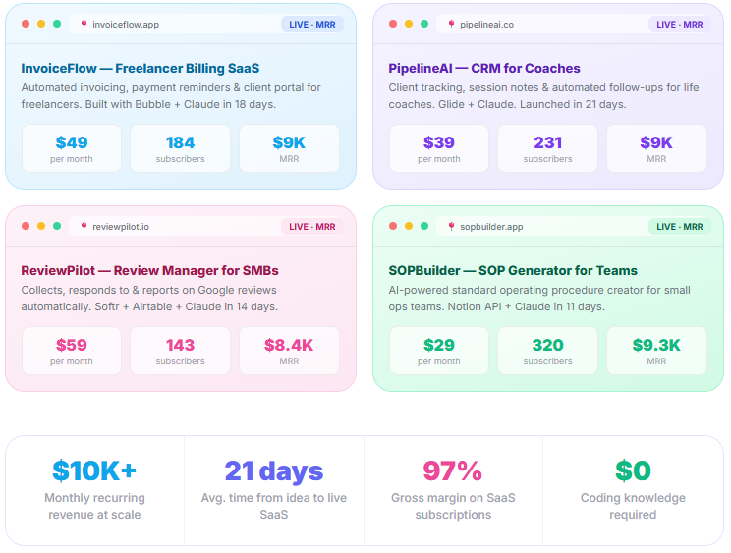Click the $0 figure
This screenshot has height=553, width=731.
click(633, 470)
